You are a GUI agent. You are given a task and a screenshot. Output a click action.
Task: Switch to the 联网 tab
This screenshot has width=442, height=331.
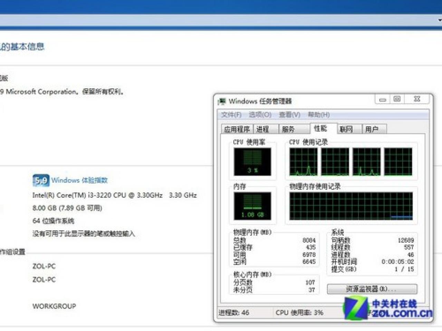click(x=349, y=129)
